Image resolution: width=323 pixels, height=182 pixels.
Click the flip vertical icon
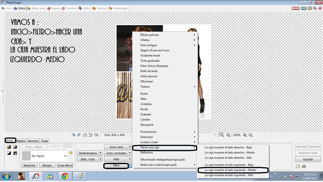91,135
